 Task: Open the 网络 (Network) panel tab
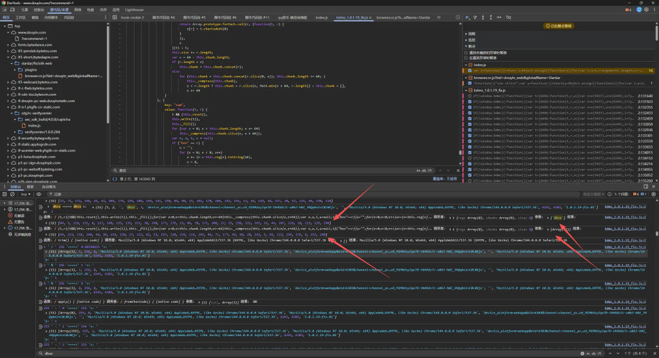[x=78, y=10]
